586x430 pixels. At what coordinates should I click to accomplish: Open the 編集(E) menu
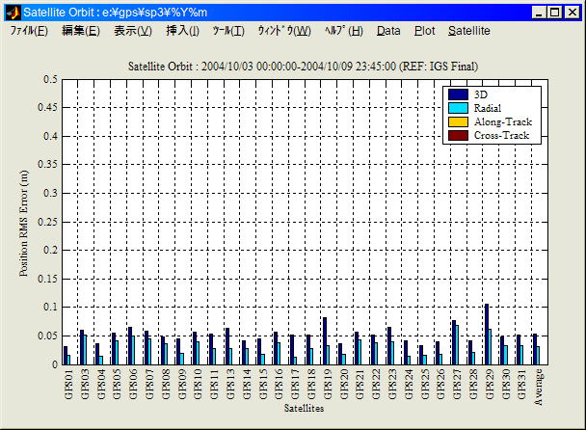coord(80,31)
